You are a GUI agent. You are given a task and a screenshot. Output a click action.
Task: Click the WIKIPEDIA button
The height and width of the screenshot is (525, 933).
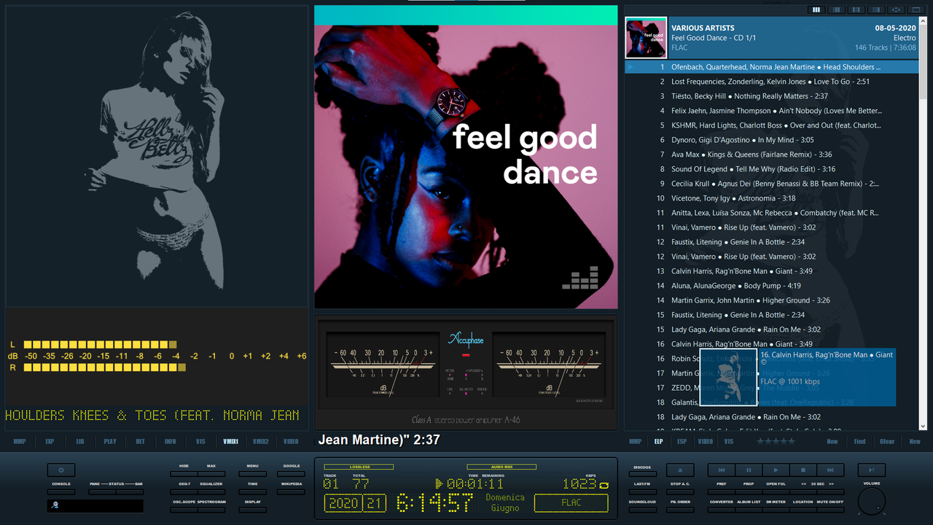(x=291, y=492)
